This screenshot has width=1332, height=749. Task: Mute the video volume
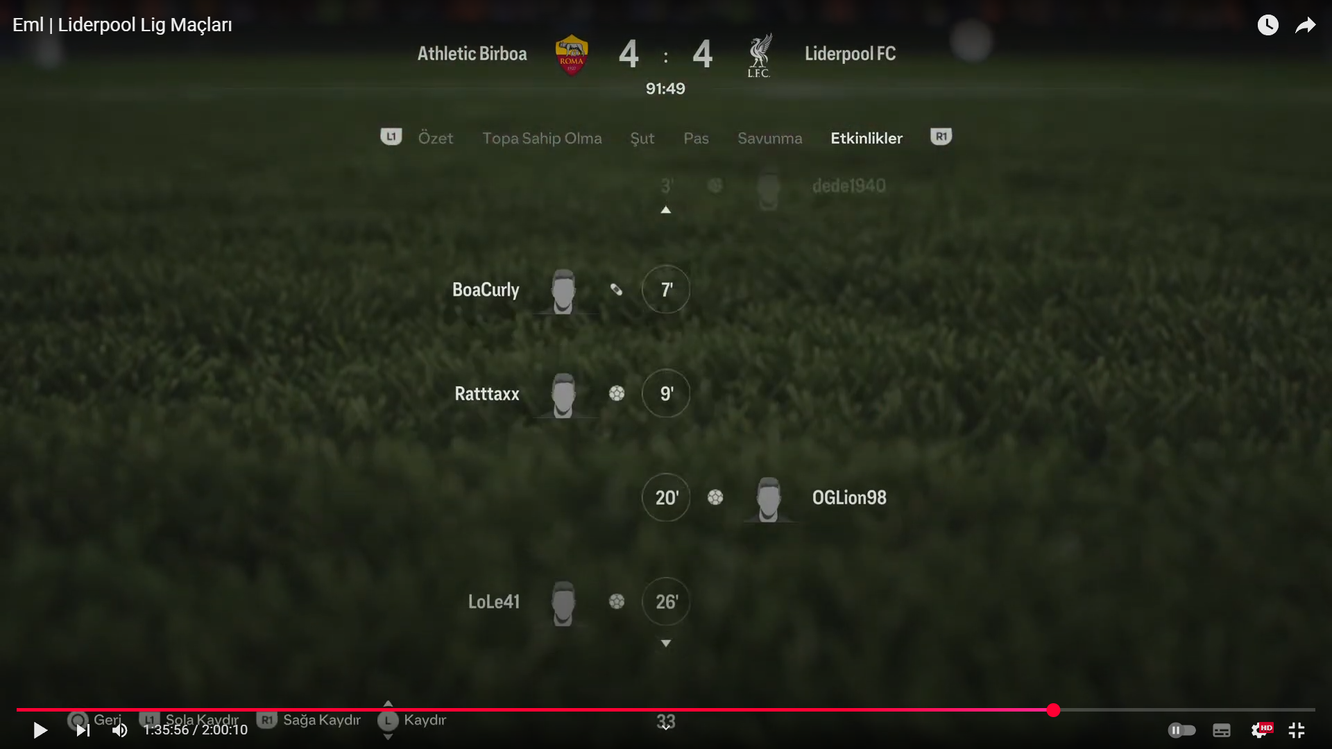coord(120,730)
